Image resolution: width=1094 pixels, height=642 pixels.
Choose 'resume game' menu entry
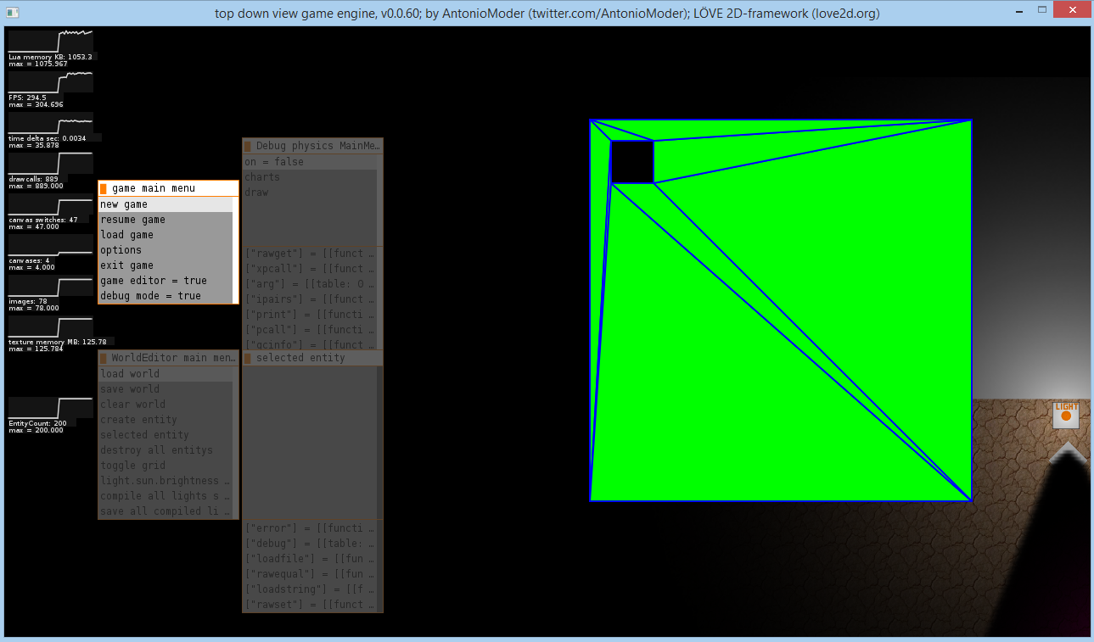coord(166,220)
